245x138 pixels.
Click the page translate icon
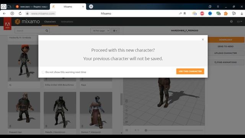[x=180, y=13]
